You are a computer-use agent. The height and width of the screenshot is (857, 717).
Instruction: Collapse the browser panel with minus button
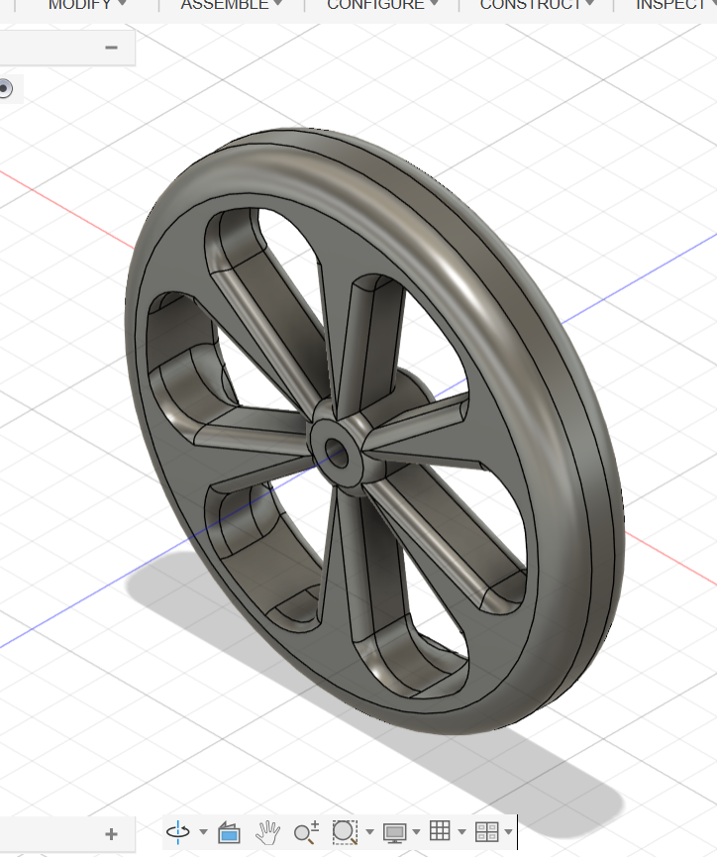pyautogui.click(x=112, y=48)
